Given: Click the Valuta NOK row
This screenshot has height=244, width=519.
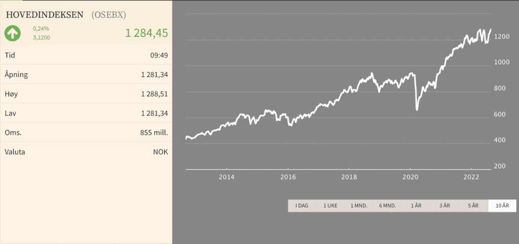Looking at the screenshot, I should (x=86, y=152).
